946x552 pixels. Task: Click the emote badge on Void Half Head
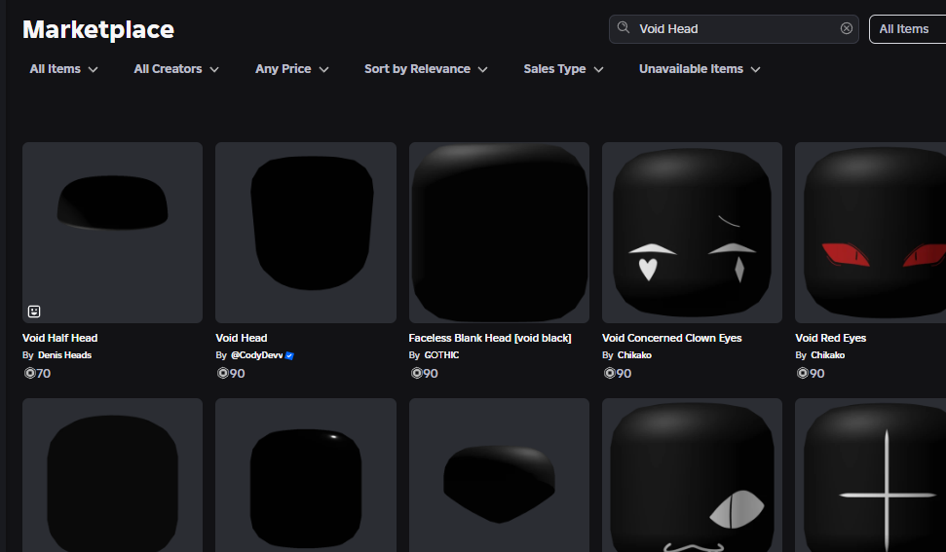tap(34, 312)
